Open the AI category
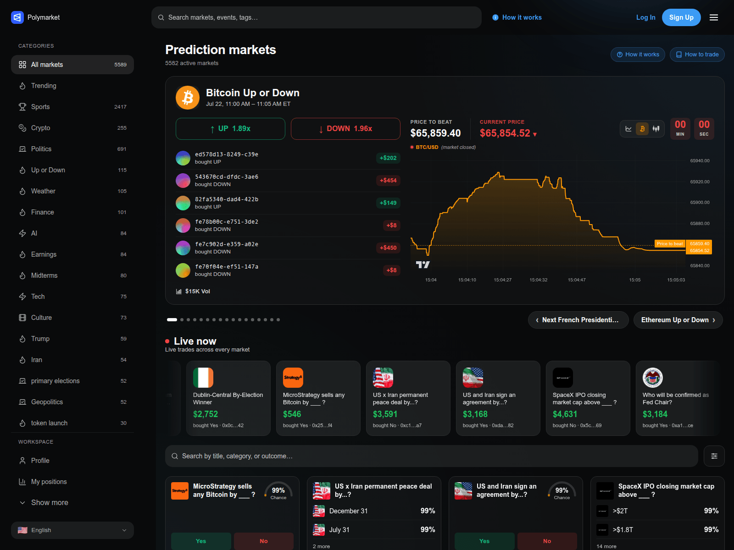This screenshot has width=734, height=550. click(72, 233)
